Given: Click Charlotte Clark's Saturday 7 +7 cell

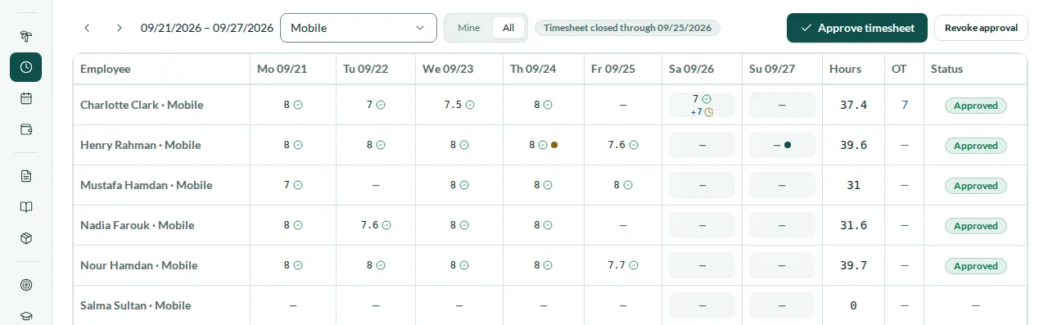Looking at the screenshot, I should point(702,105).
